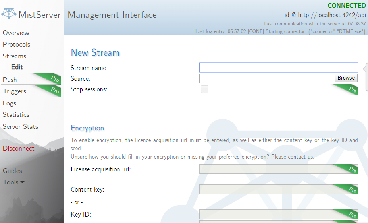Go to the Protocols section
This screenshot has width=368, height=223.
(16, 45)
